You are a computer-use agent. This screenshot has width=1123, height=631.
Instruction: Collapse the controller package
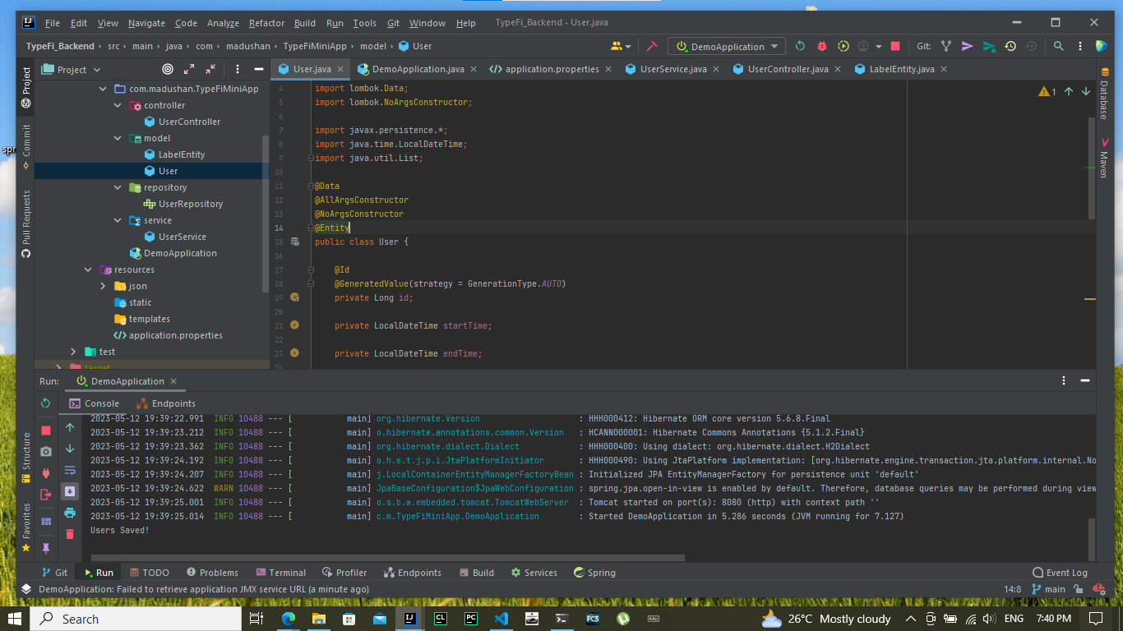117,104
